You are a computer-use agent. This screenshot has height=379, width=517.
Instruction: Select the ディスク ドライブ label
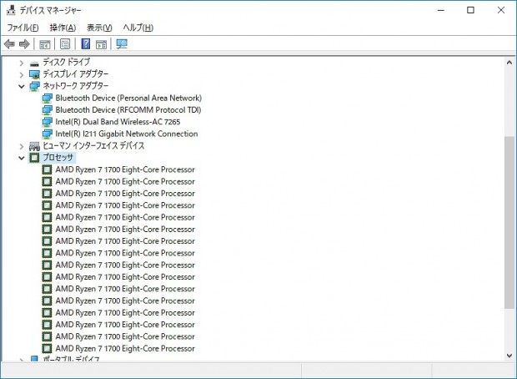pos(66,62)
